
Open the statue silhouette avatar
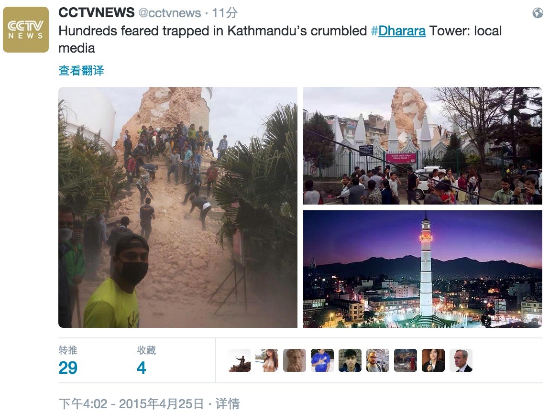[239, 360]
